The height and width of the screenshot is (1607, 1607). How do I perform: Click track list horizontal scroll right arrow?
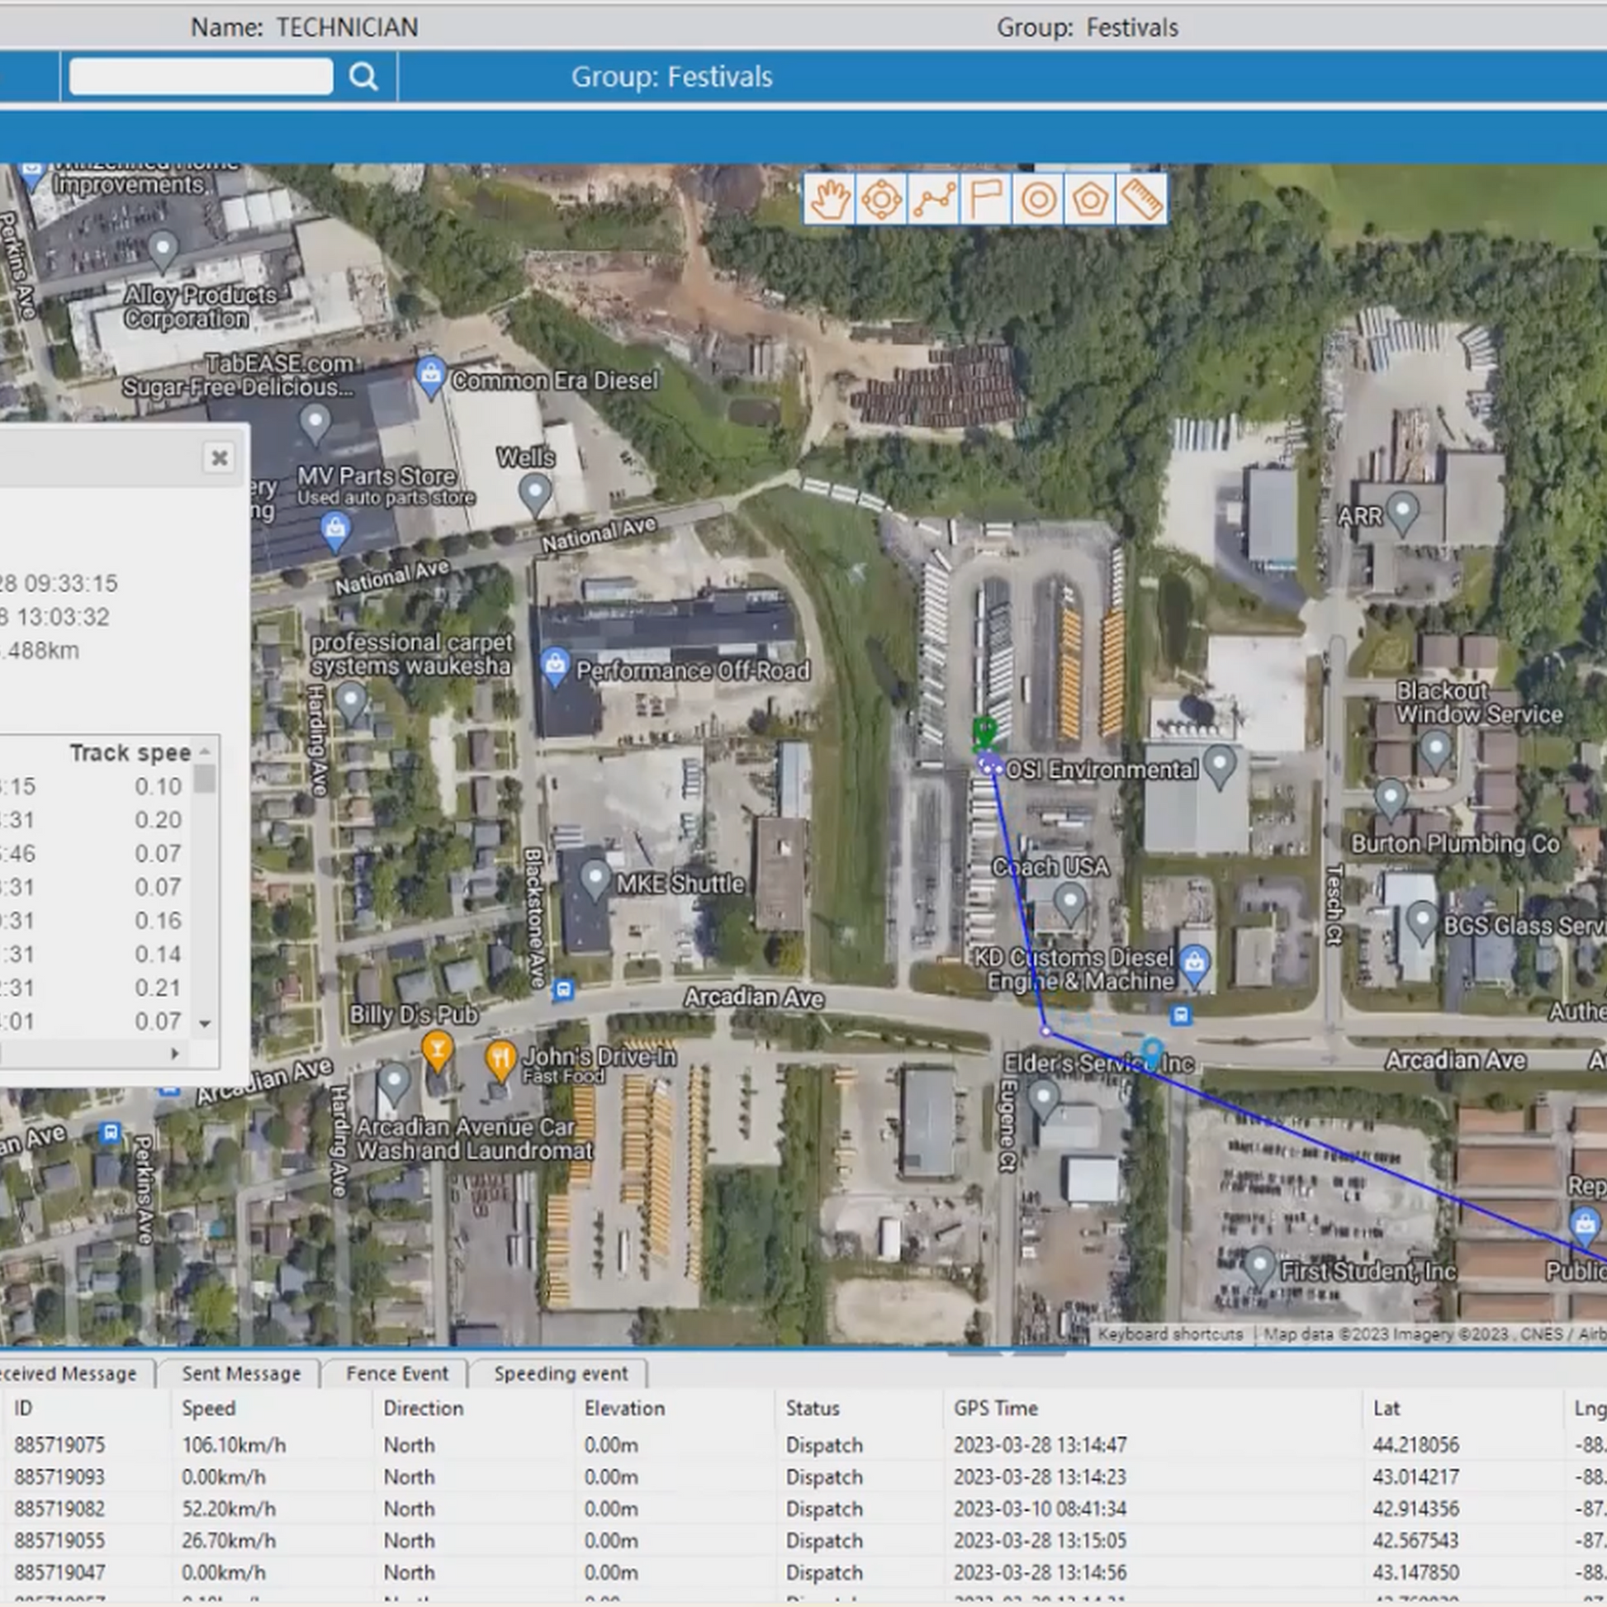tap(175, 1054)
